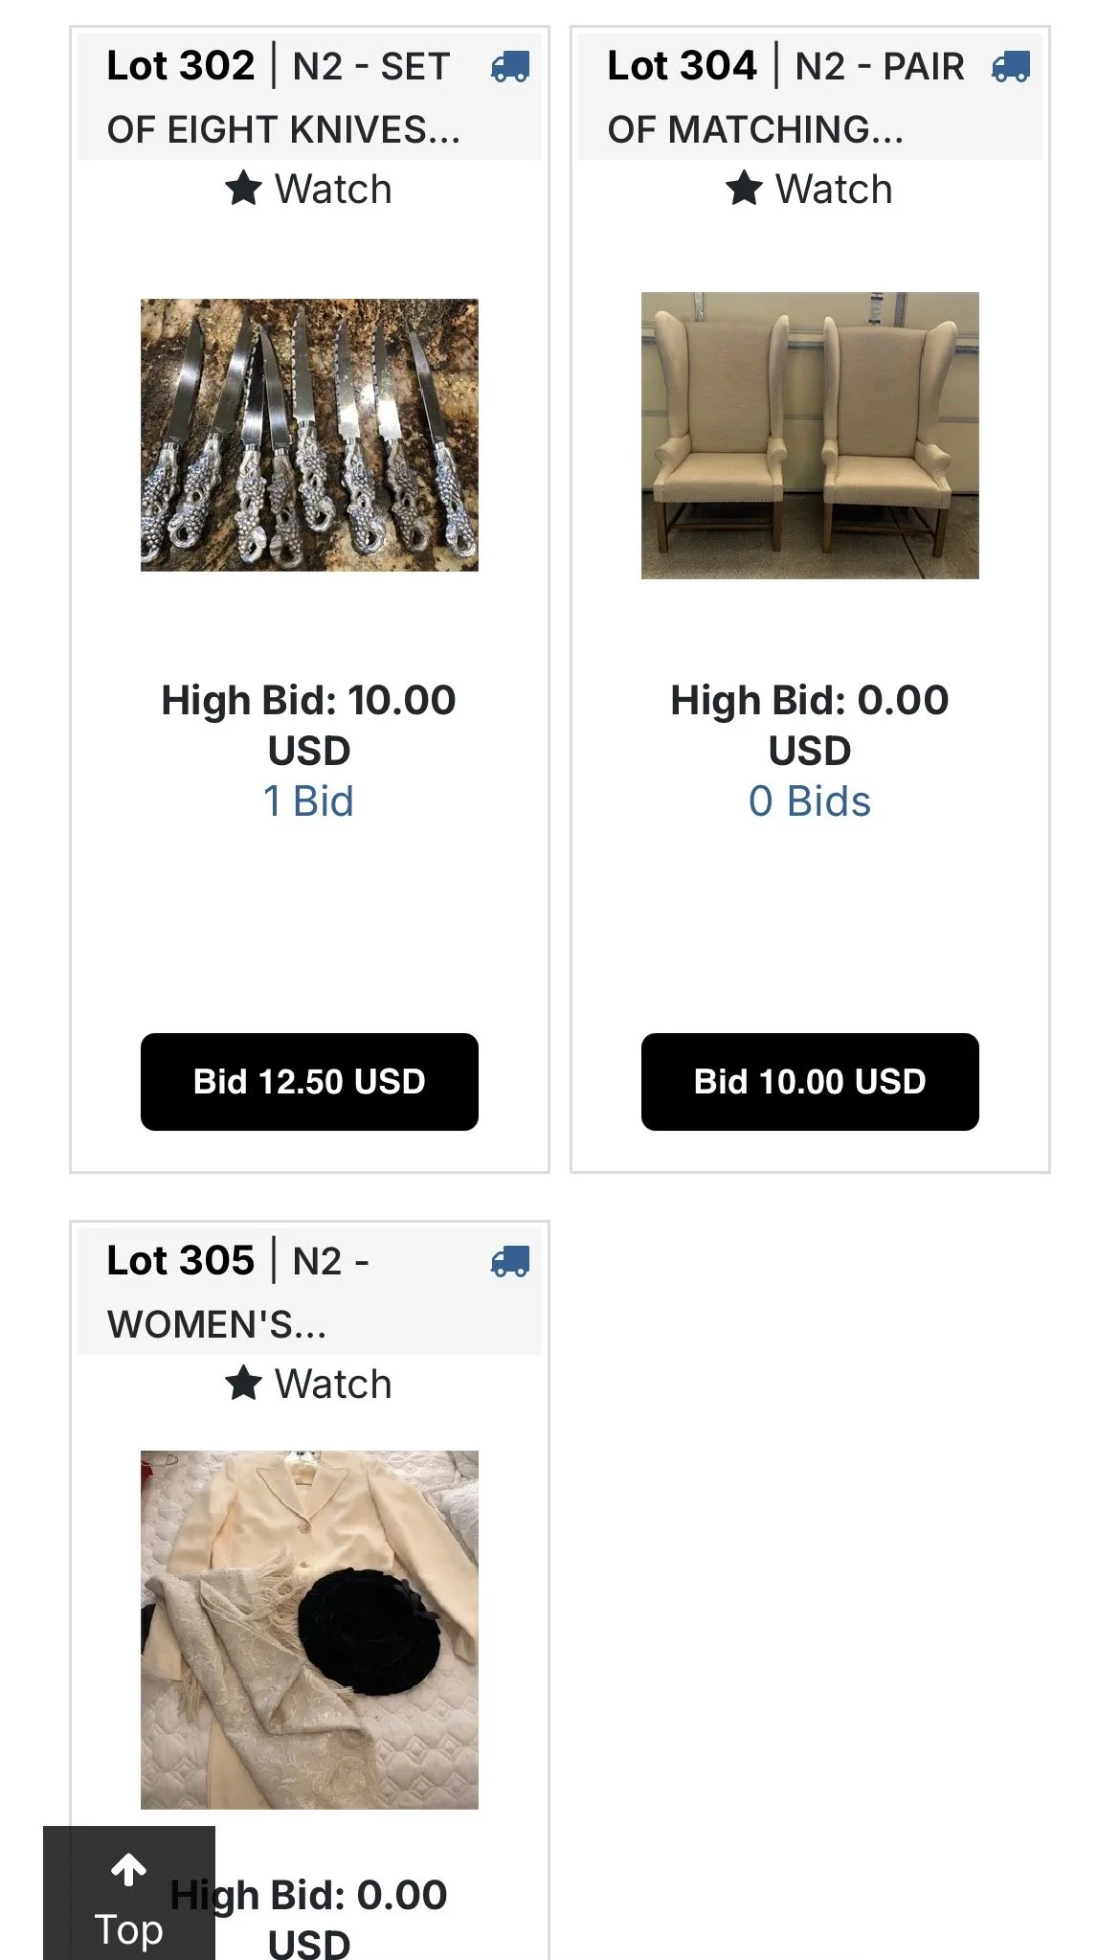Open the silver knives set photo
The image size is (1120, 1960).
point(309,436)
